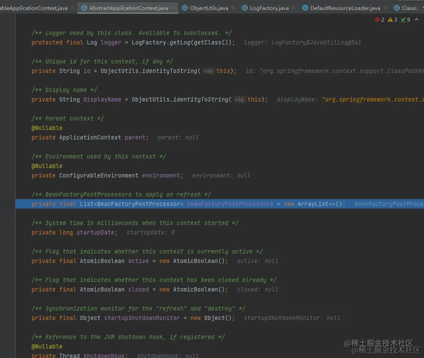Click the ConfigurableEnvironment type name
Screen dimensions: 424x358
[x=99, y=175]
